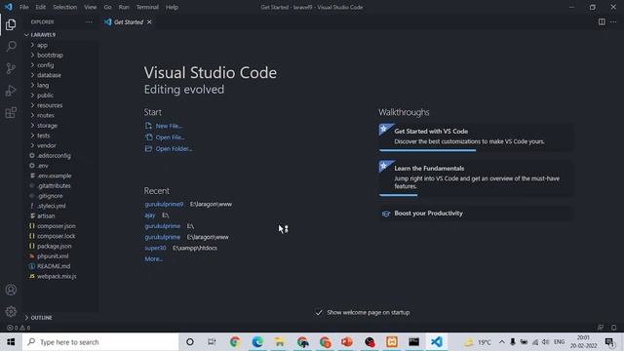This screenshot has width=624, height=351.
Task: Open Learn the Fundamentals walkthrough
Action: 476,178
